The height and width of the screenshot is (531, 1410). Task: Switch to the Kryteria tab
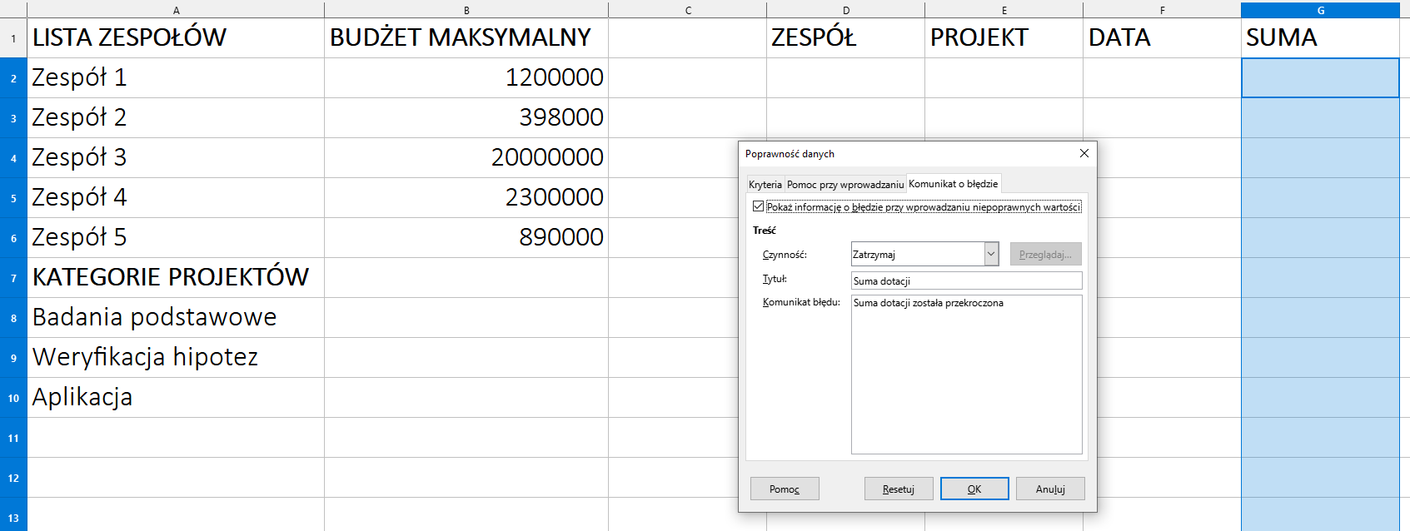coord(765,185)
